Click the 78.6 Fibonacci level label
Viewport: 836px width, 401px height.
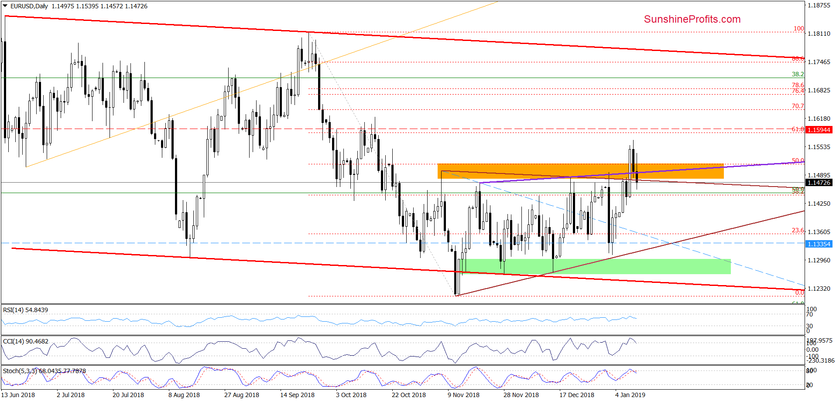798,85
